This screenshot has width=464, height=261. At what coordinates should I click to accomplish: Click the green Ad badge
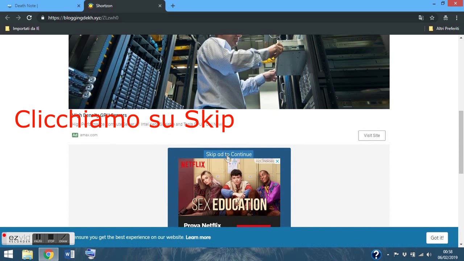click(75, 135)
